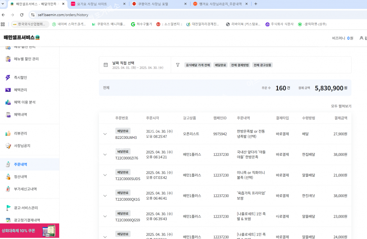This screenshot has height=239, width=367.
Task: Expand order T22C0000SUDS row chevron
Action: (x=105, y=175)
